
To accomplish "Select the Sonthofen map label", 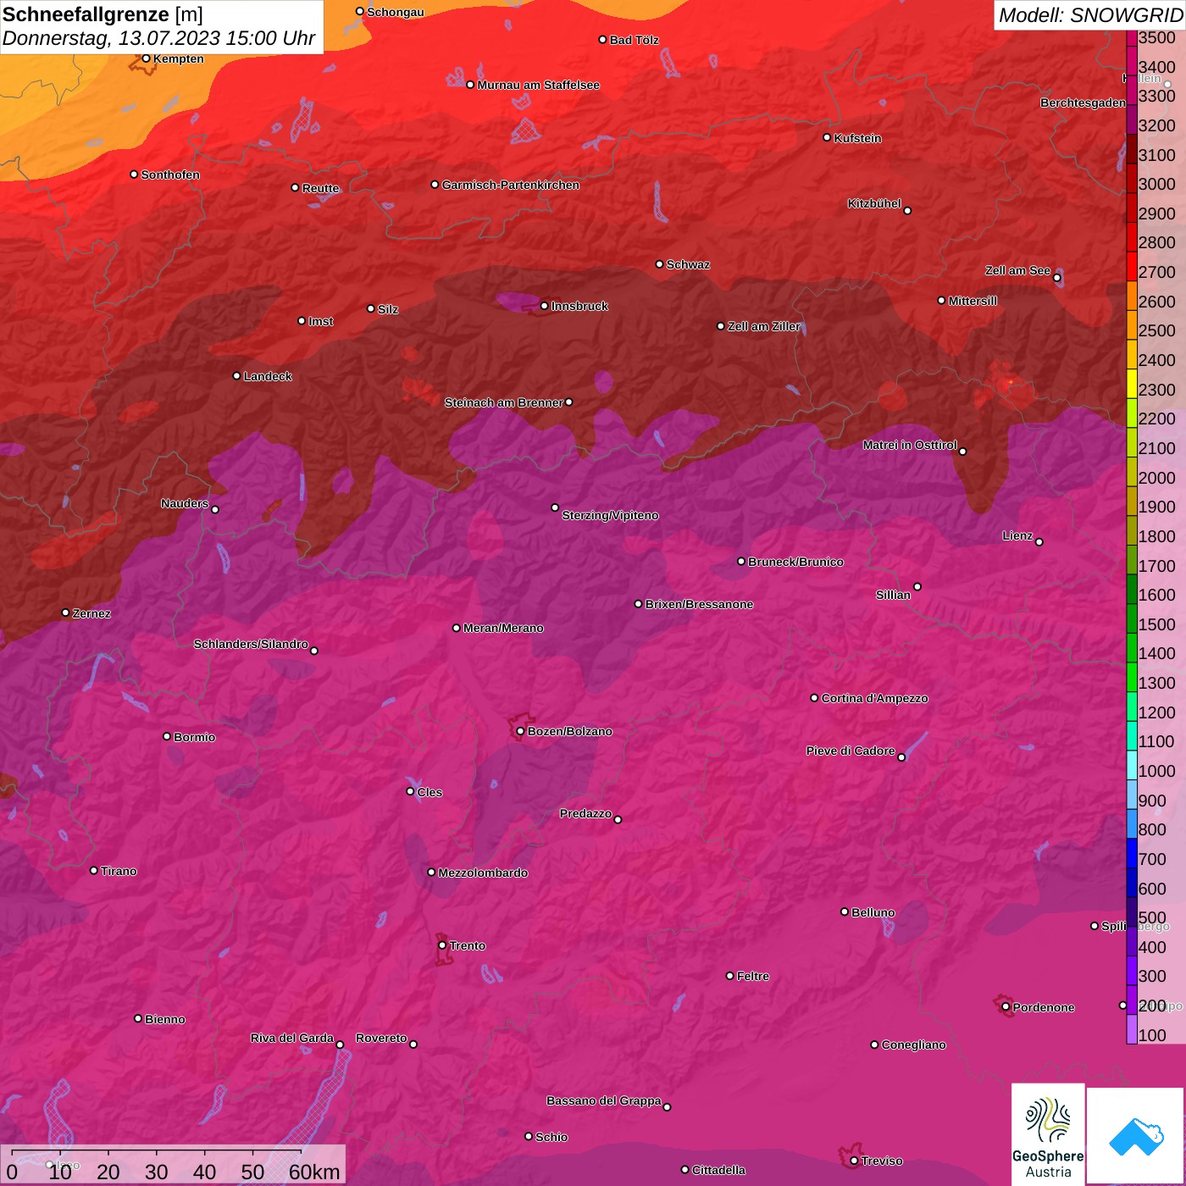I will [x=170, y=175].
